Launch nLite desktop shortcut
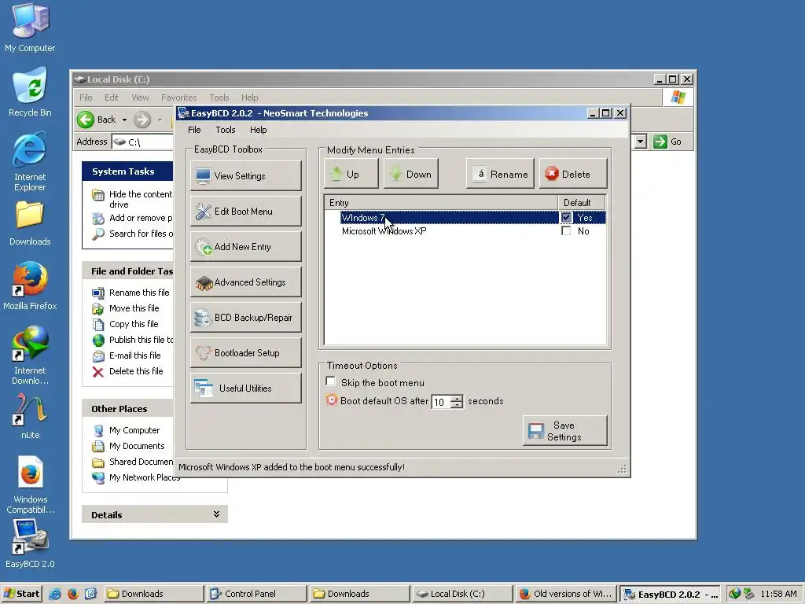Screen dimensions: 805x604 [30, 417]
